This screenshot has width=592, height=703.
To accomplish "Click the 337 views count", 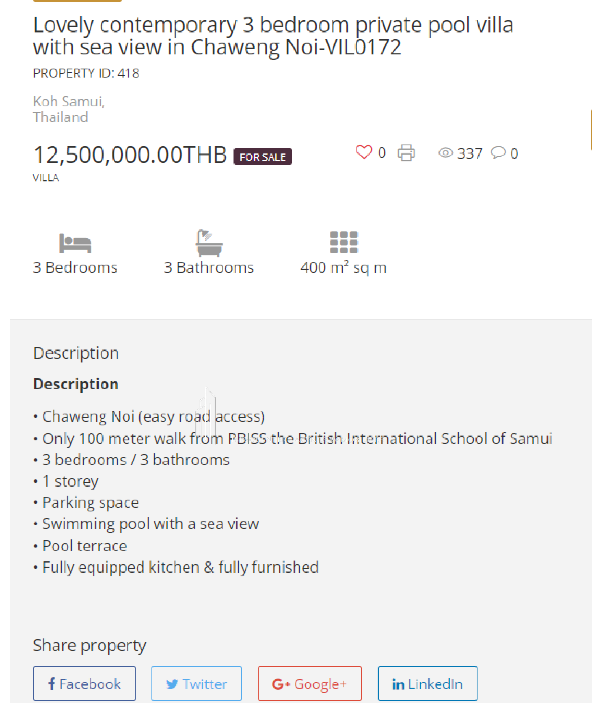I will 470,153.
